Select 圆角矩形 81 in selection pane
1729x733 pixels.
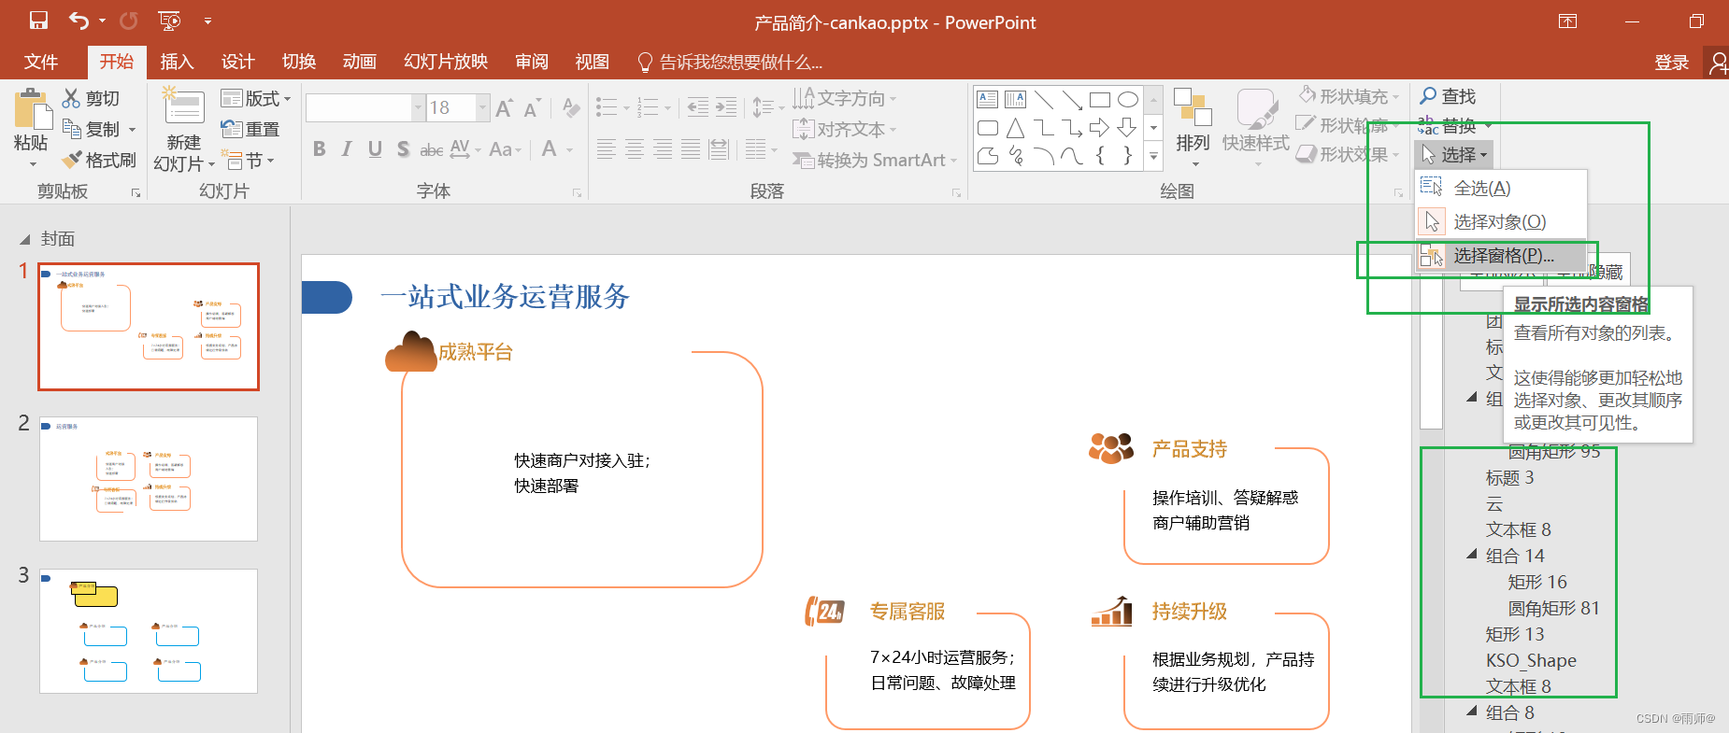[1553, 608]
